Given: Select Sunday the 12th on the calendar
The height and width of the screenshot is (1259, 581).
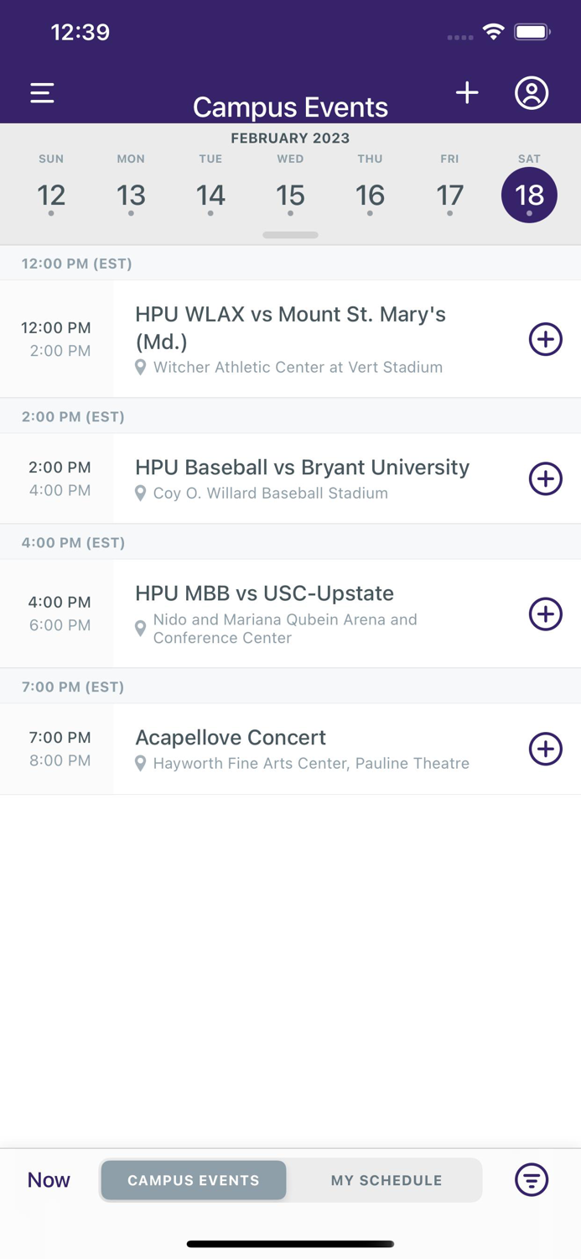Looking at the screenshot, I should click(x=51, y=195).
